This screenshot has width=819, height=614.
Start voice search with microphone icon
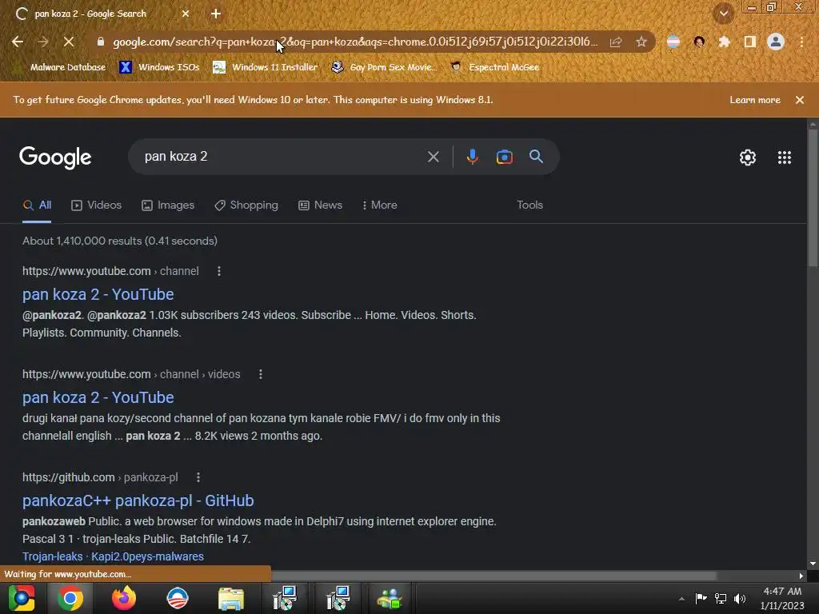tap(472, 157)
